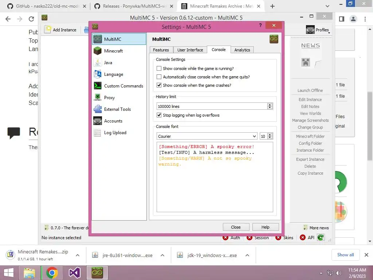Switch to GitHub nasko222 browser tab

47,6
